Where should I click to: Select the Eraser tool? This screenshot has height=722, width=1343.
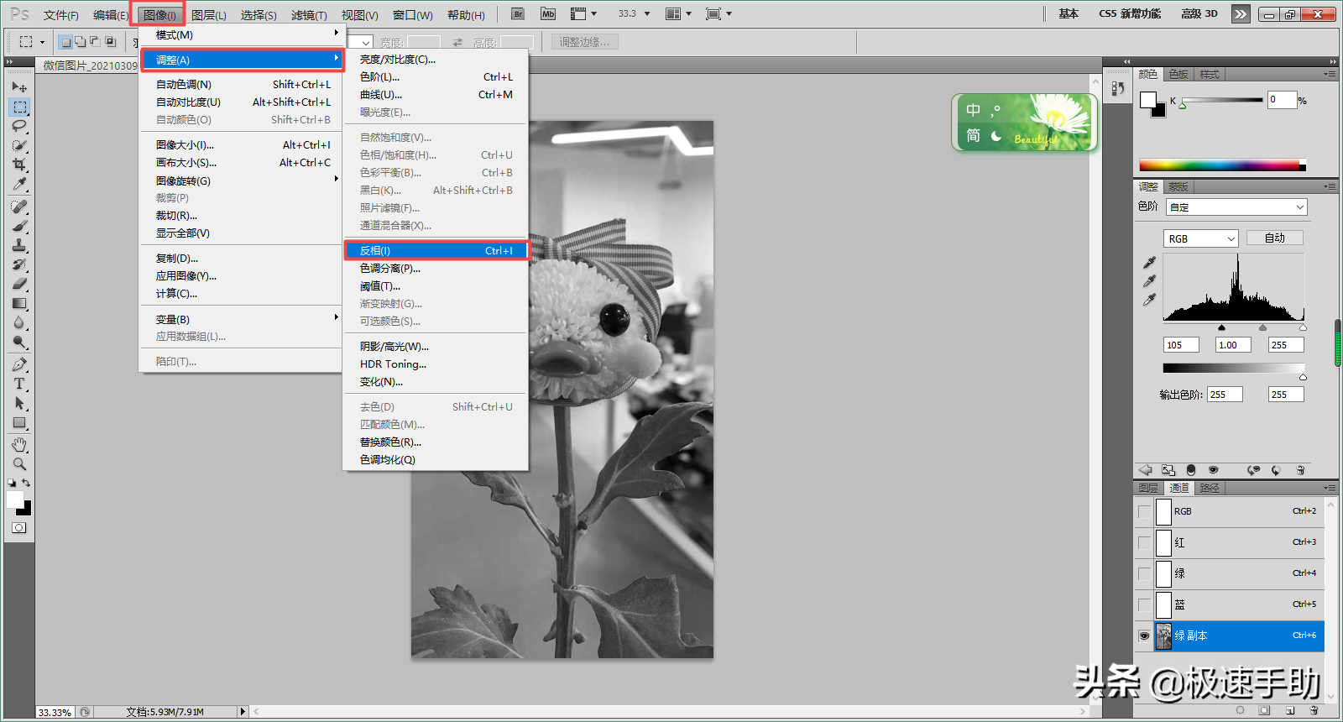(19, 284)
